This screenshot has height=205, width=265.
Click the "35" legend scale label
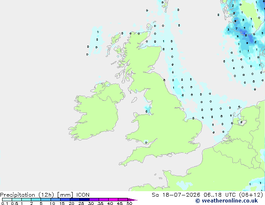point(100,203)
